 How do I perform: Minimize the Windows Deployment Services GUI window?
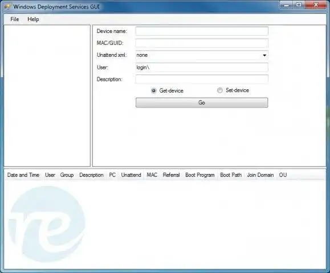(286, 5)
